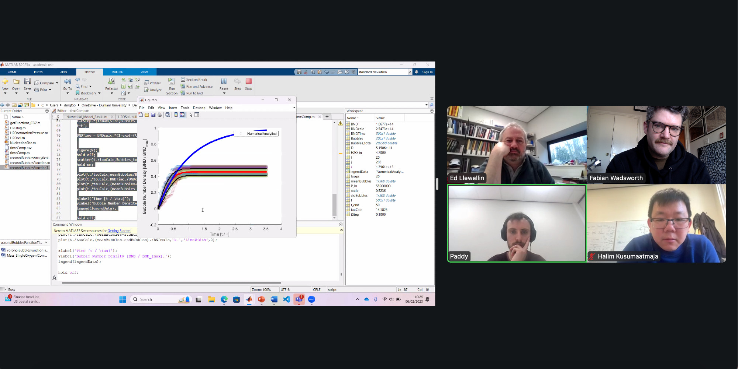Click the Go To arrow icon

(68, 81)
